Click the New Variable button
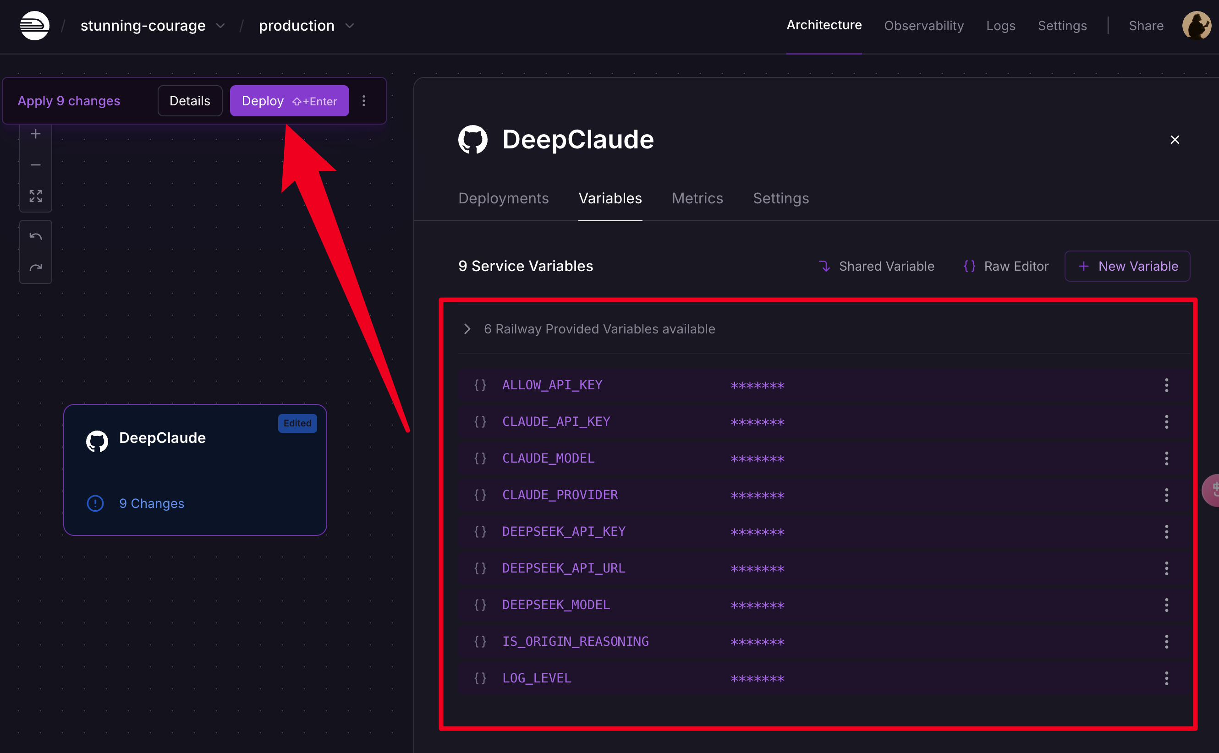Viewport: 1219px width, 753px height. pyautogui.click(x=1127, y=266)
